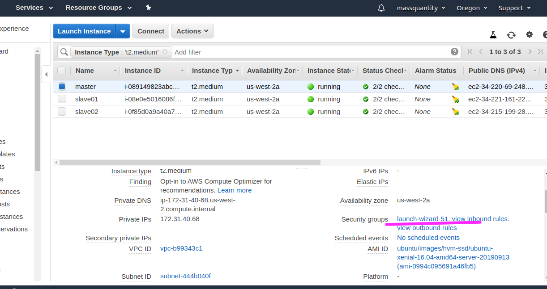Remove the t2.medium instance type filter
Viewport: 547px width, 289px height.
[165, 52]
